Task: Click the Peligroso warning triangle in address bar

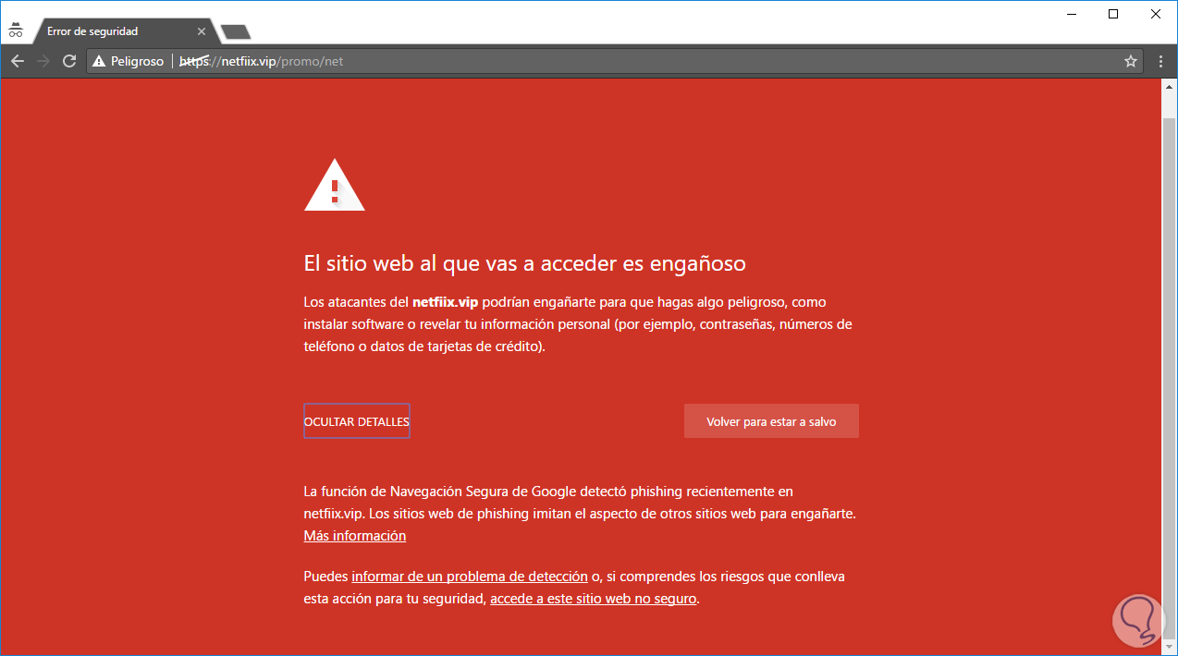Action: (99, 61)
